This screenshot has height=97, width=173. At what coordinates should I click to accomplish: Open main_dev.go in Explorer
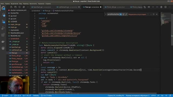[x=15, y=25]
